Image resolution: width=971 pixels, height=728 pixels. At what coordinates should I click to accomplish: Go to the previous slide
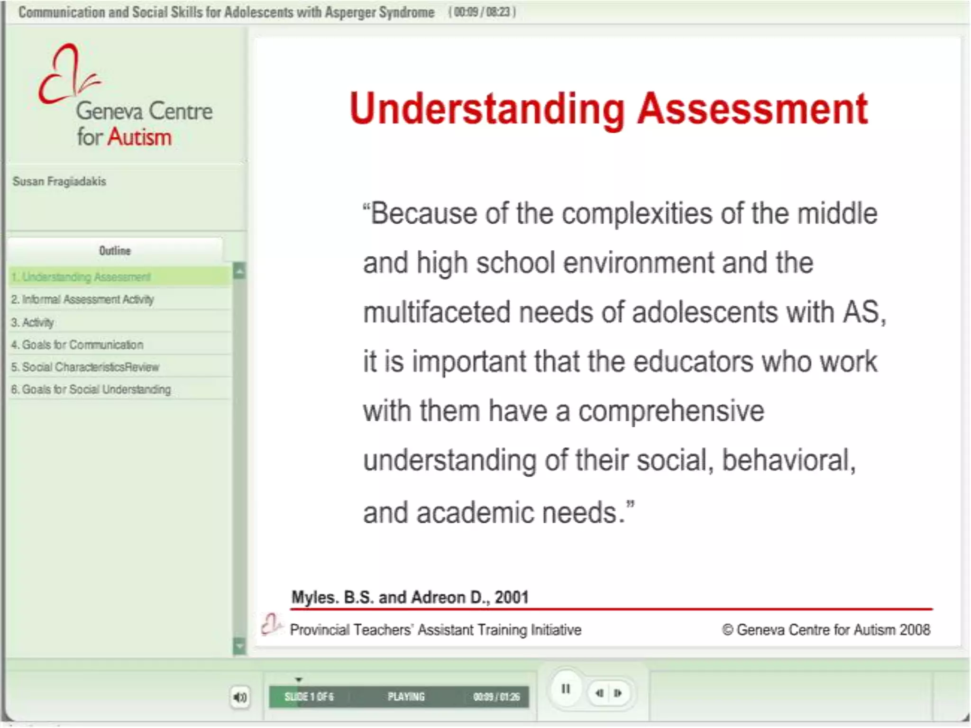[x=600, y=693]
